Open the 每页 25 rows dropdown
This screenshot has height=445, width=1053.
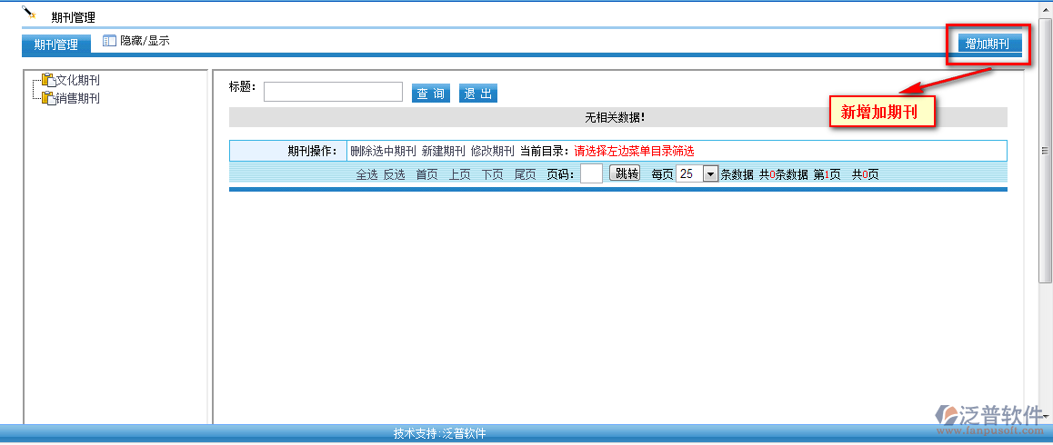tap(697, 173)
